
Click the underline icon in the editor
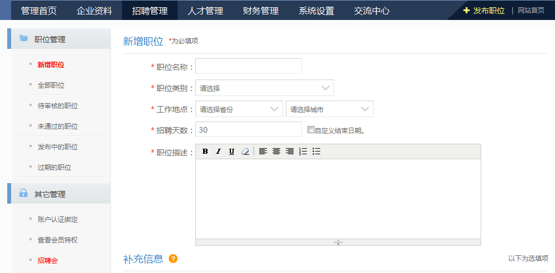pos(231,151)
